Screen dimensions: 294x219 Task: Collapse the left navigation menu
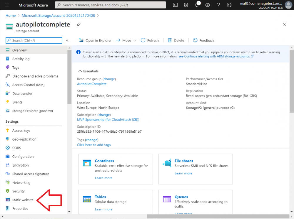point(67,40)
